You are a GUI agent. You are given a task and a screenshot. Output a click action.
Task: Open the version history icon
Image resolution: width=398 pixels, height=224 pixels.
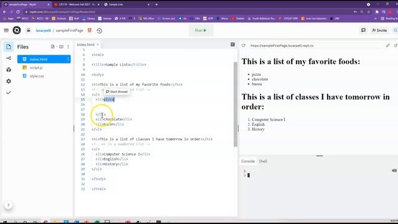[99, 30]
